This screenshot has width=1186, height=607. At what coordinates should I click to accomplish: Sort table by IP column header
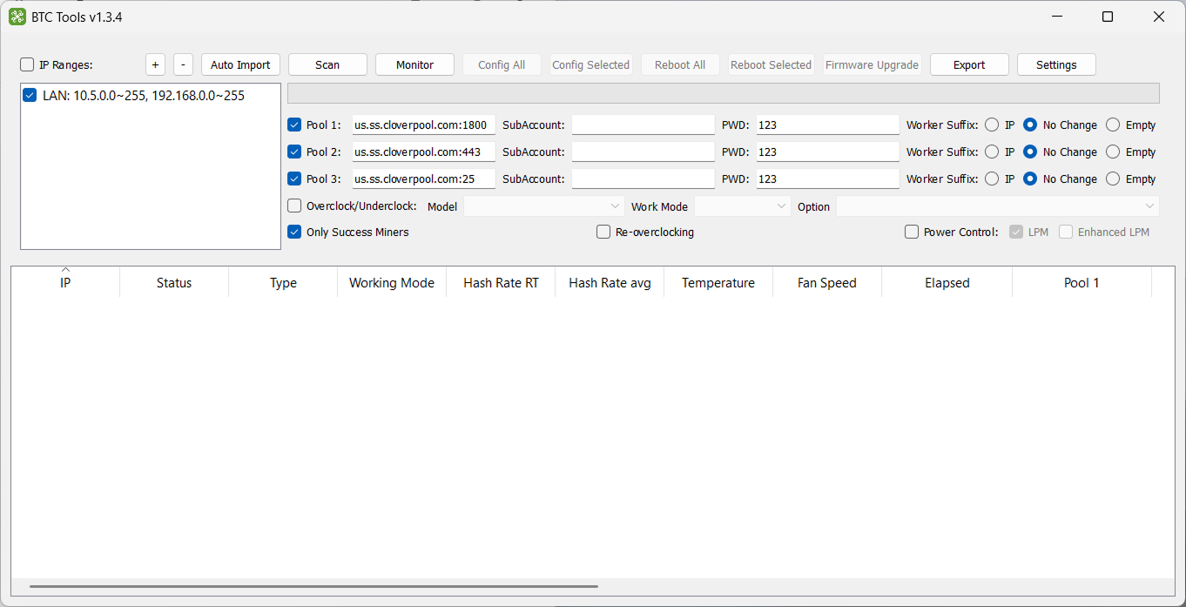[65, 282]
